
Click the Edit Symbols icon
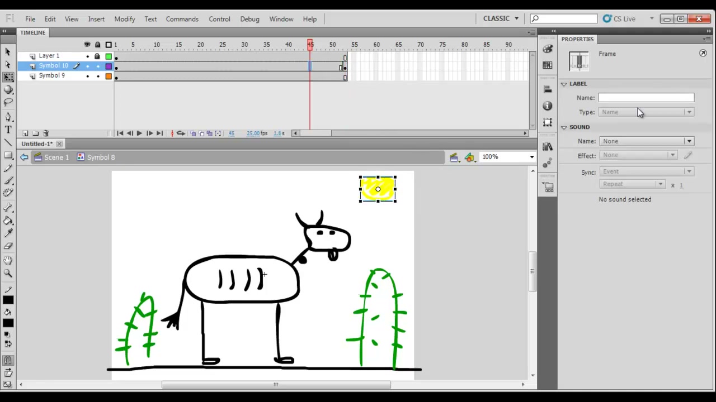[x=470, y=157]
